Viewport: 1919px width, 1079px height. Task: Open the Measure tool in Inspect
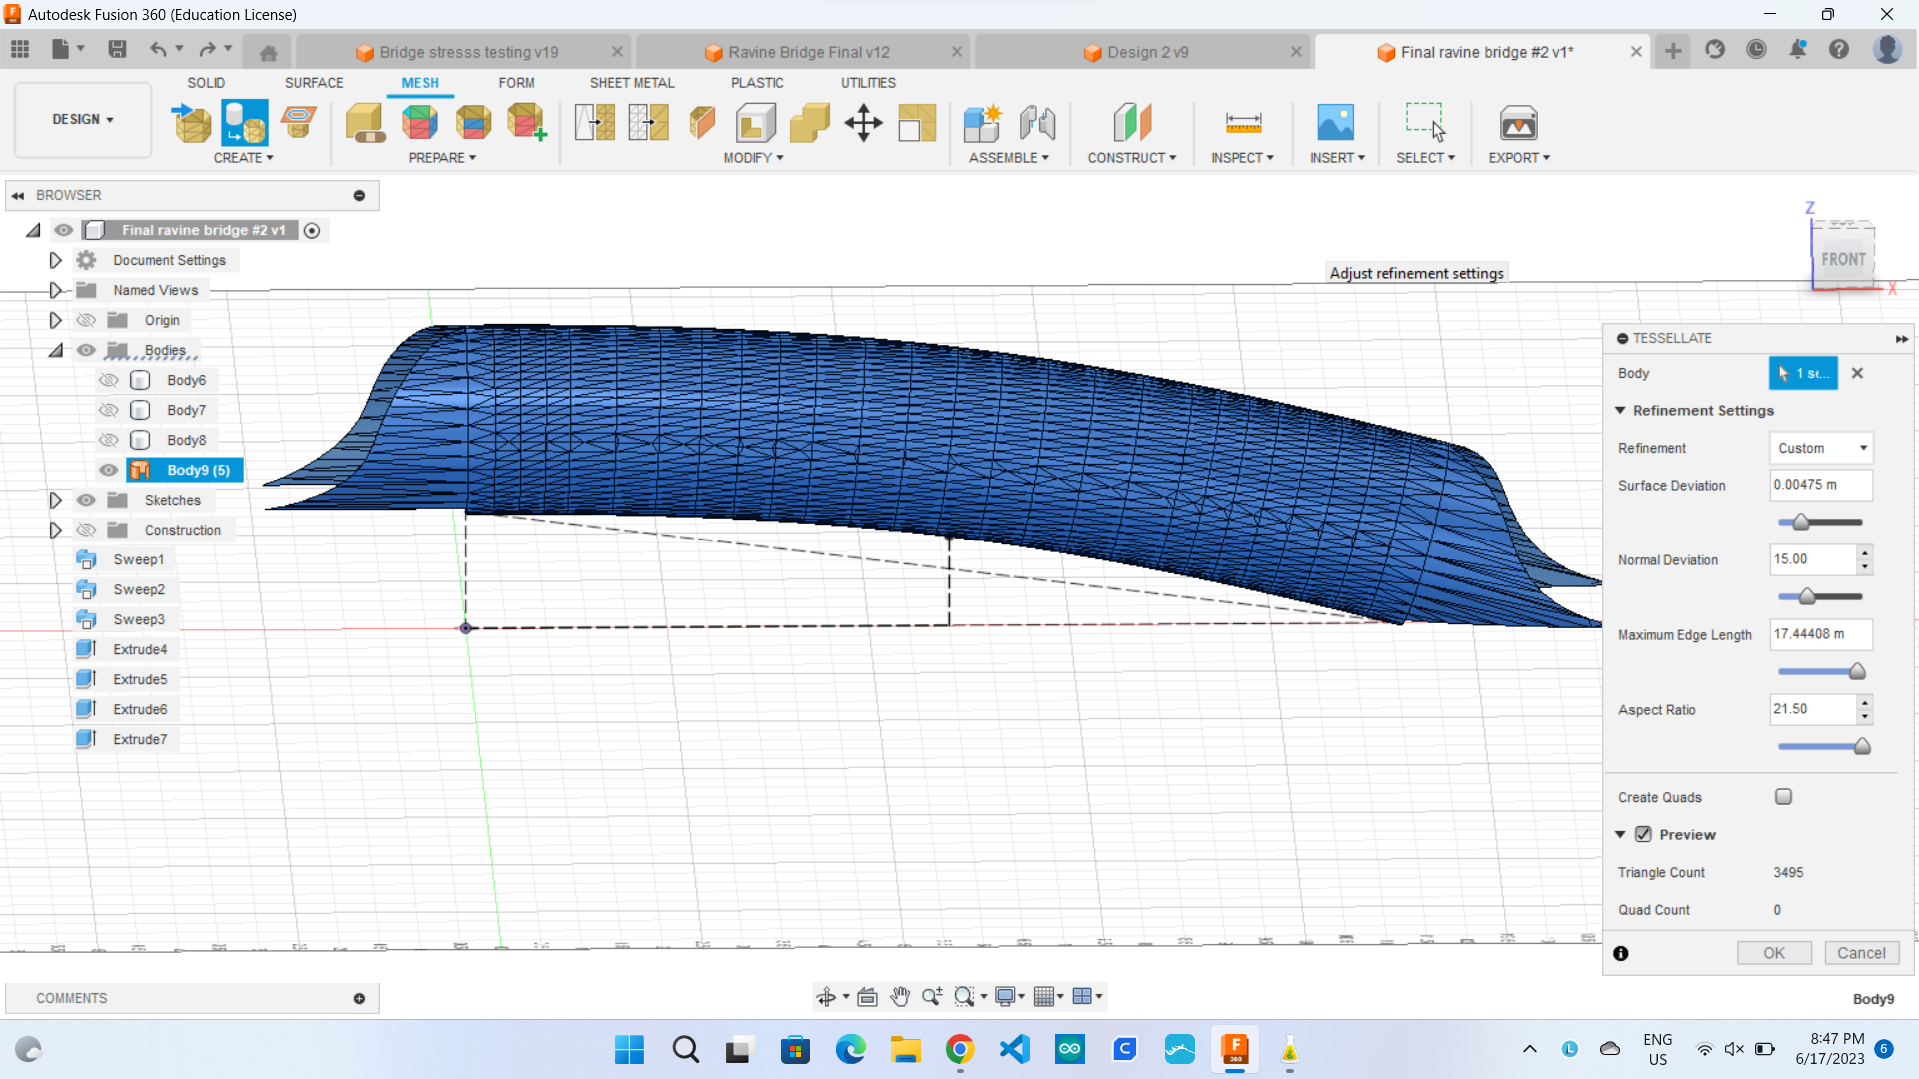[x=1243, y=123]
